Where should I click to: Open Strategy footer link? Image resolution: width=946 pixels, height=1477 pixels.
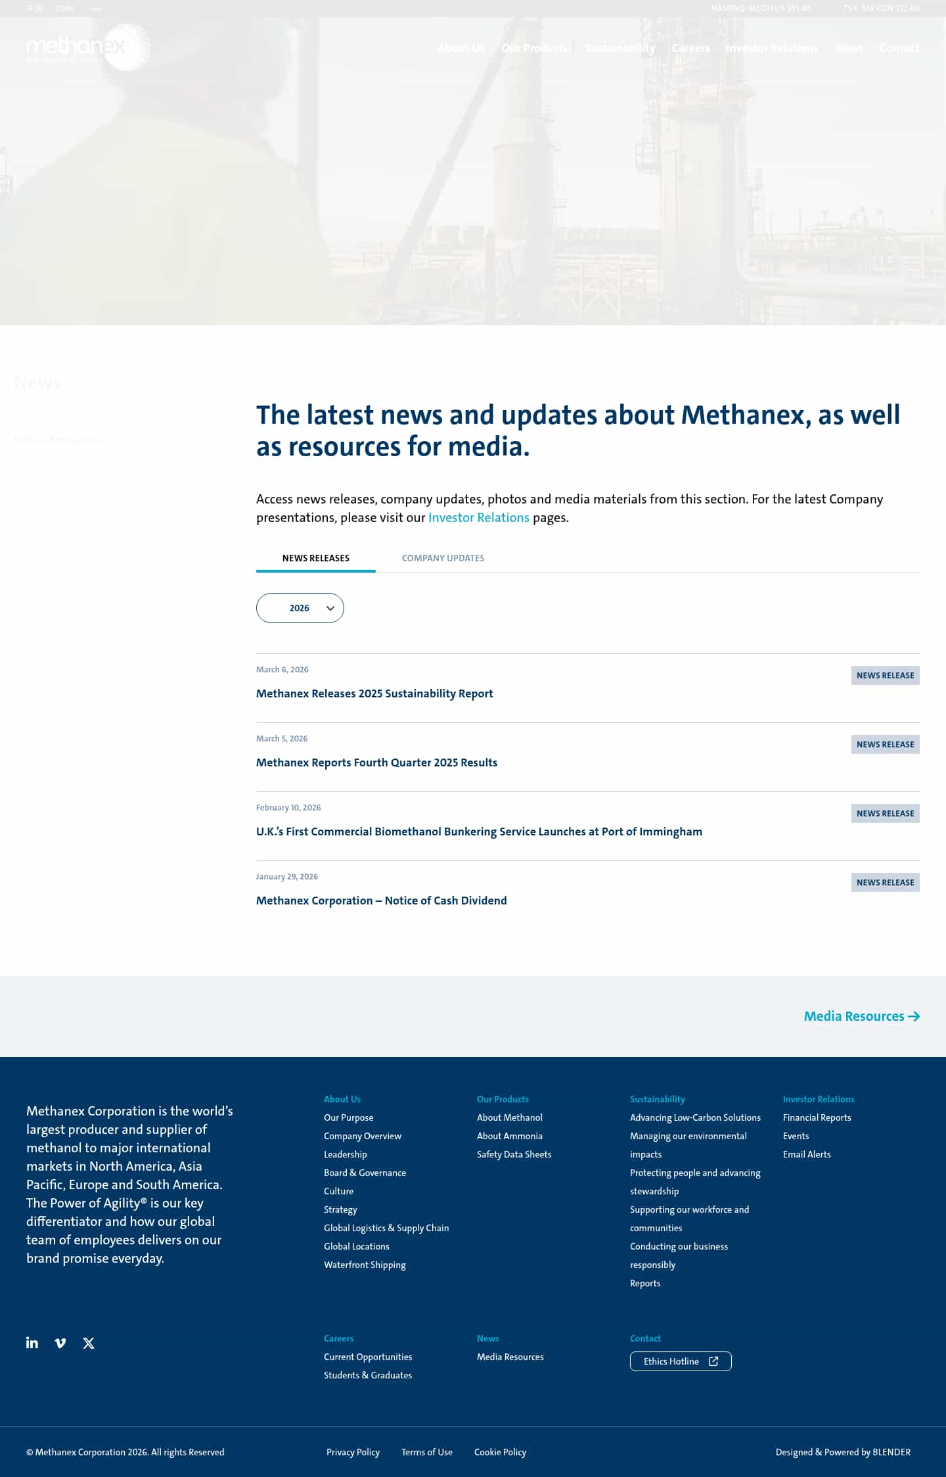point(340,1209)
